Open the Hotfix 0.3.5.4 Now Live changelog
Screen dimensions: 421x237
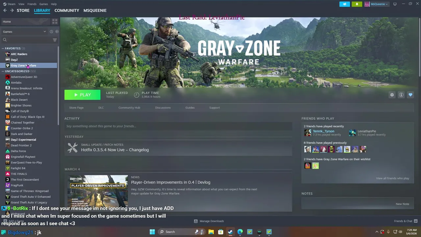tap(115, 150)
